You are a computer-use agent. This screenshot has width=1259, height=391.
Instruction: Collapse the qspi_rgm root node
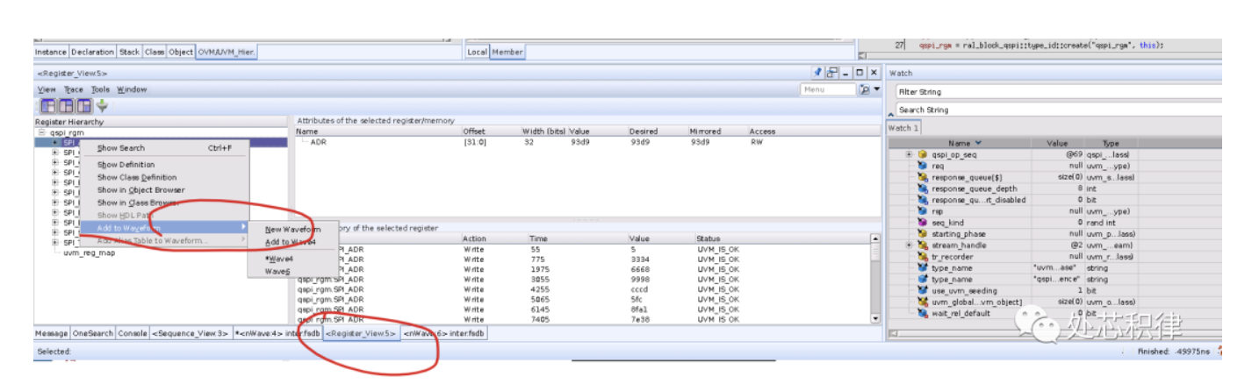[41, 132]
